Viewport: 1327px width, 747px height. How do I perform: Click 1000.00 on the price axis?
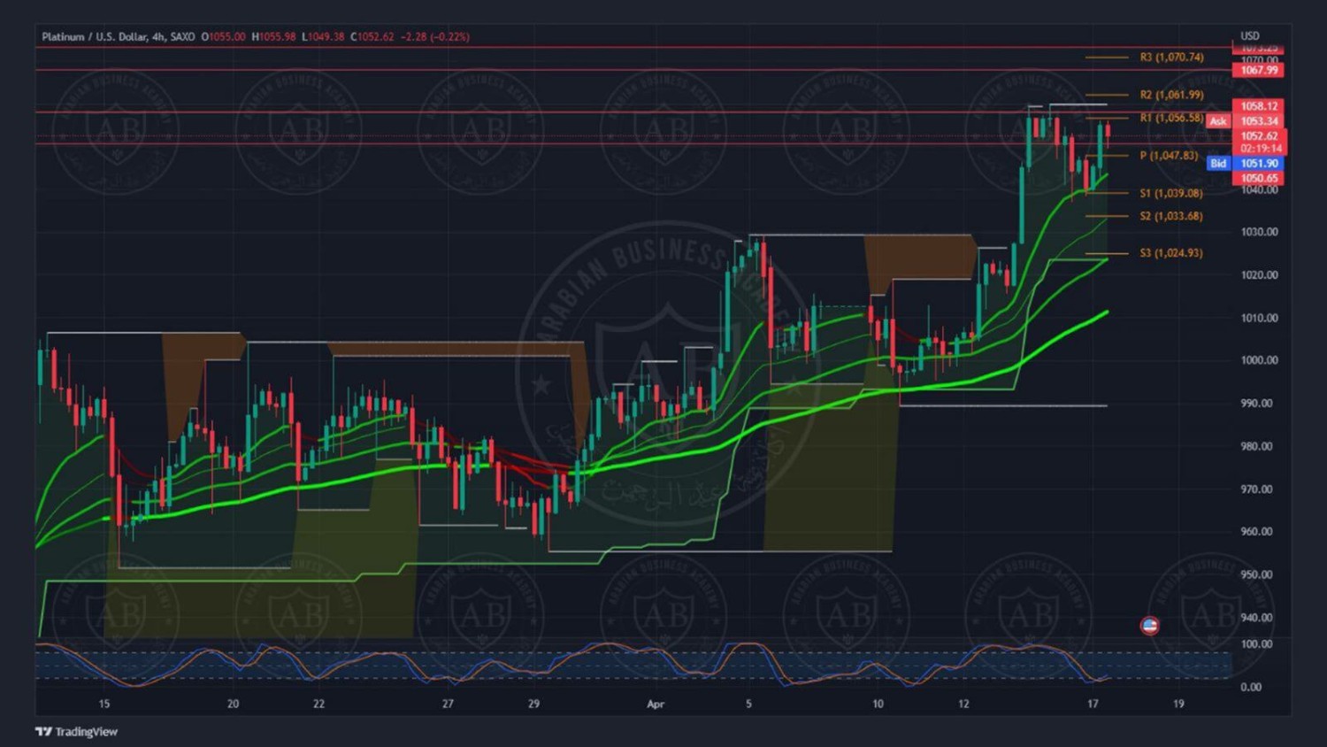[x=1259, y=360]
